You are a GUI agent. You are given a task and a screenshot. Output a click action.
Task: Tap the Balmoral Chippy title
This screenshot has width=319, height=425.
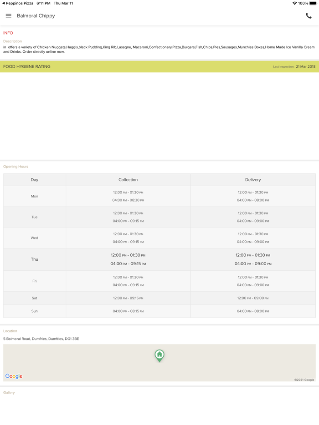36,16
